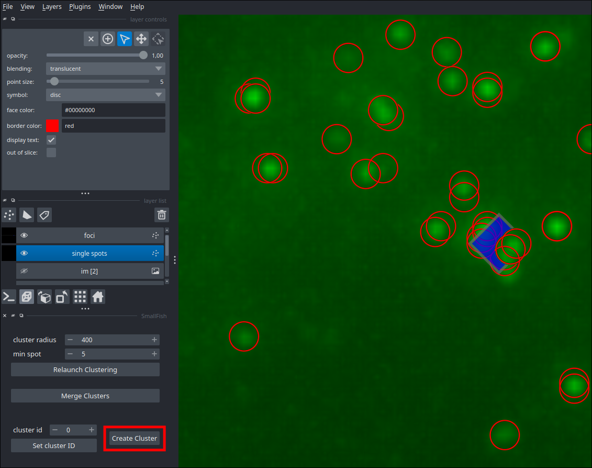Click the single spots layer thumbnail
The image size is (592, 468).
pos(9,253)
